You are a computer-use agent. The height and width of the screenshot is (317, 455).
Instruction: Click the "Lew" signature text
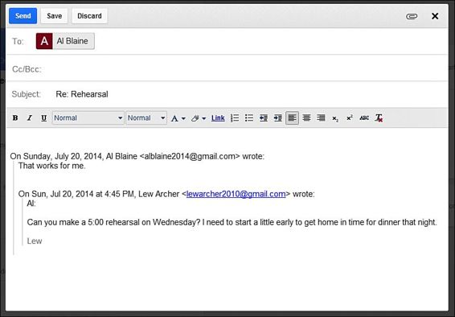(x=35, y=241)
